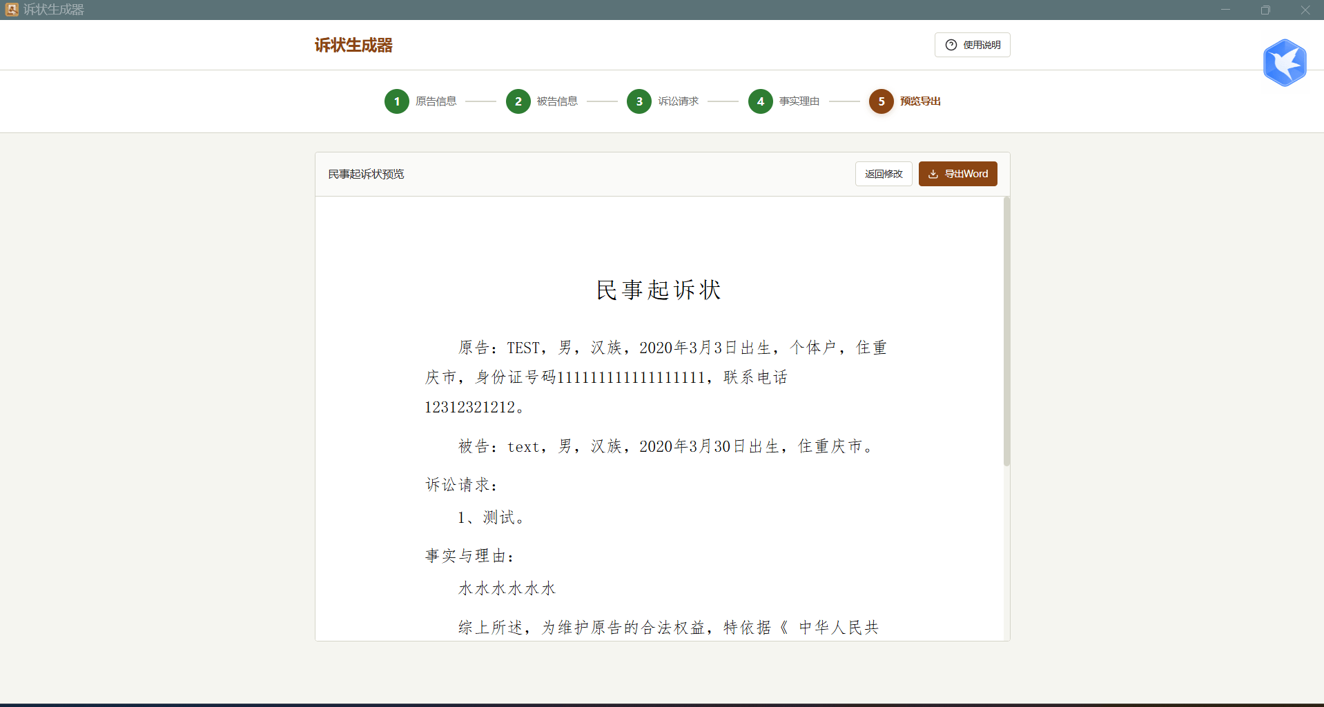Select step 4 事实理由
1324x707 pixels.
coord(760,101)
